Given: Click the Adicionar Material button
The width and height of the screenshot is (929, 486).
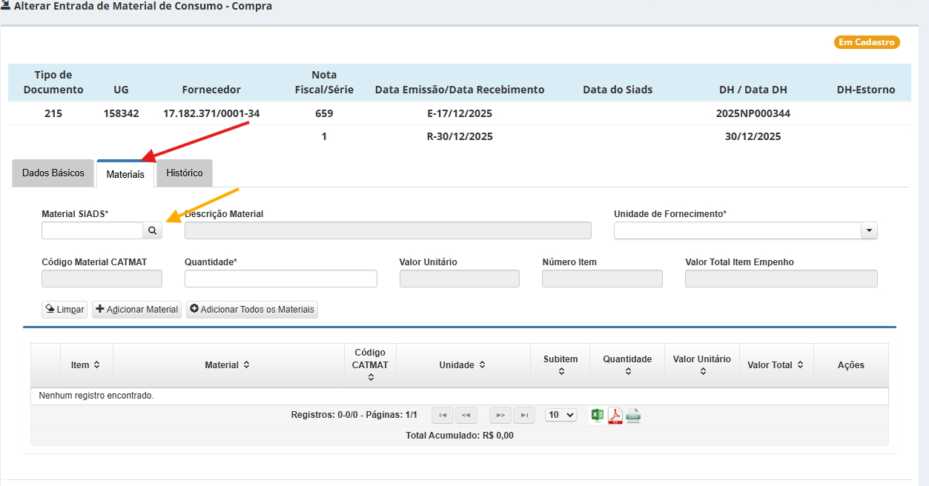Looking at the screenshot, I should (137, 310).
